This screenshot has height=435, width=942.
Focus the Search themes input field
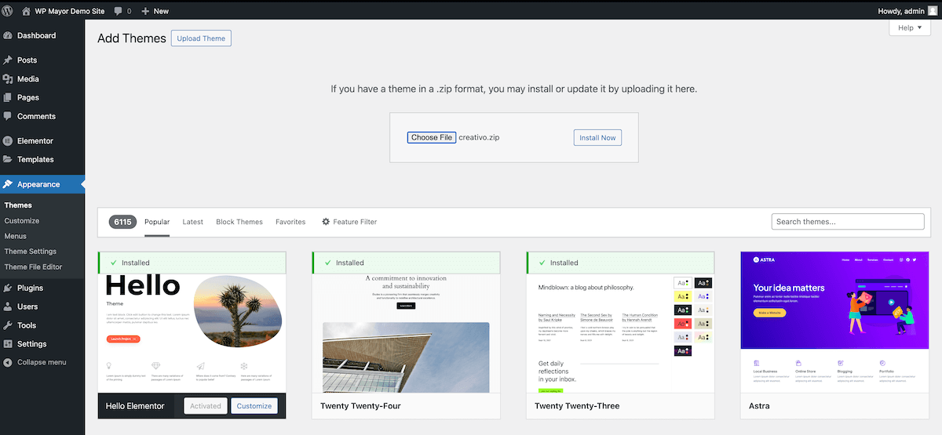[x=848, y=222]
